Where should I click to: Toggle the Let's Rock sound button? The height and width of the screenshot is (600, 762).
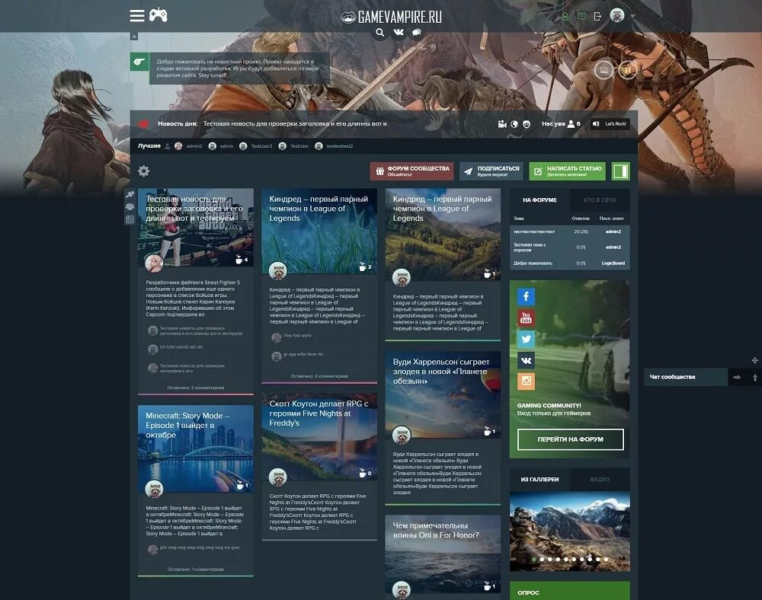point(610,124)
